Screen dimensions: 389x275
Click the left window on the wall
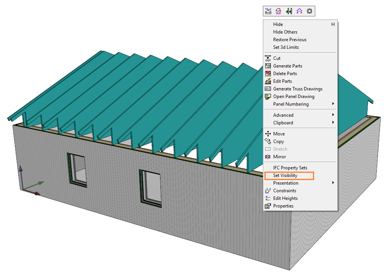click(77, 170)
